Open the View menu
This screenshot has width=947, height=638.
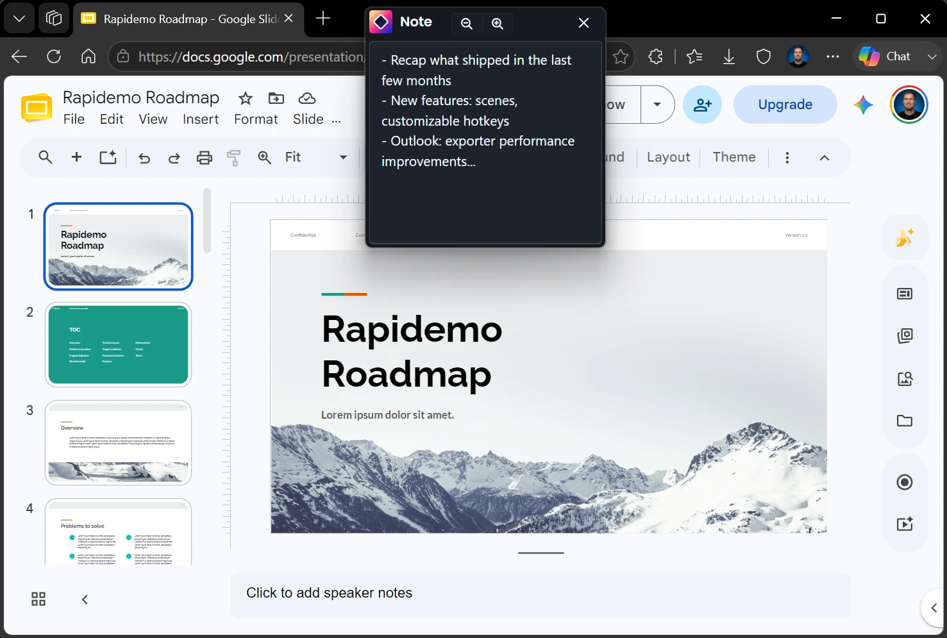pos(153,119)
